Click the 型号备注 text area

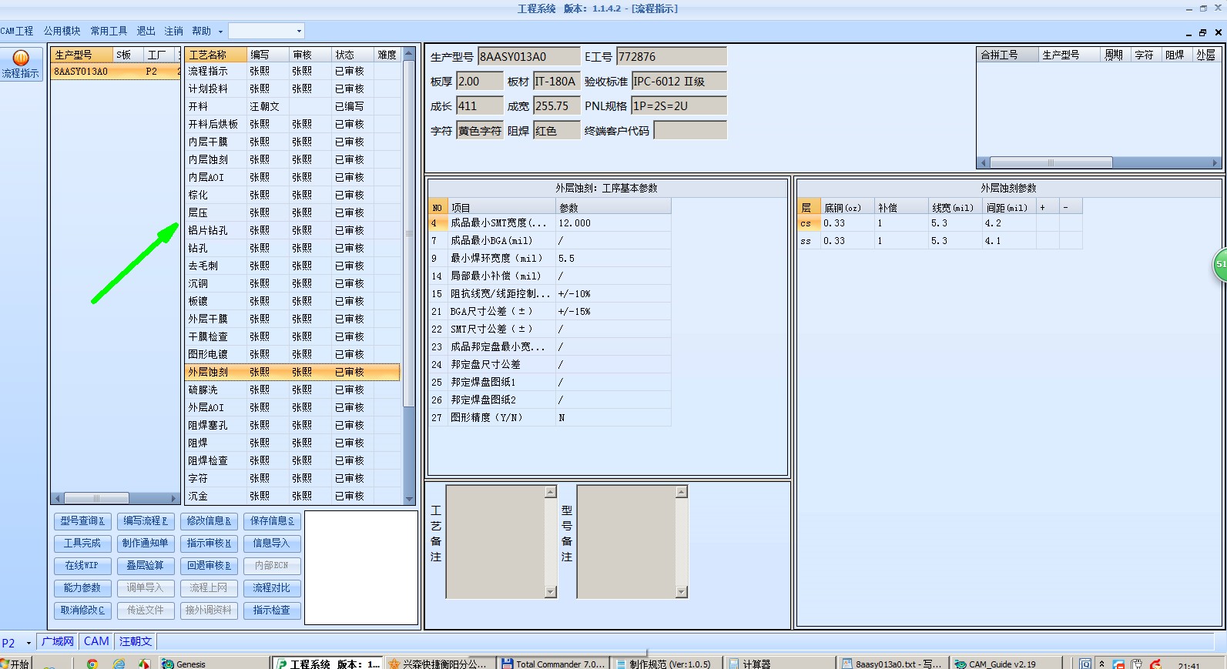[x=626, y=542]
